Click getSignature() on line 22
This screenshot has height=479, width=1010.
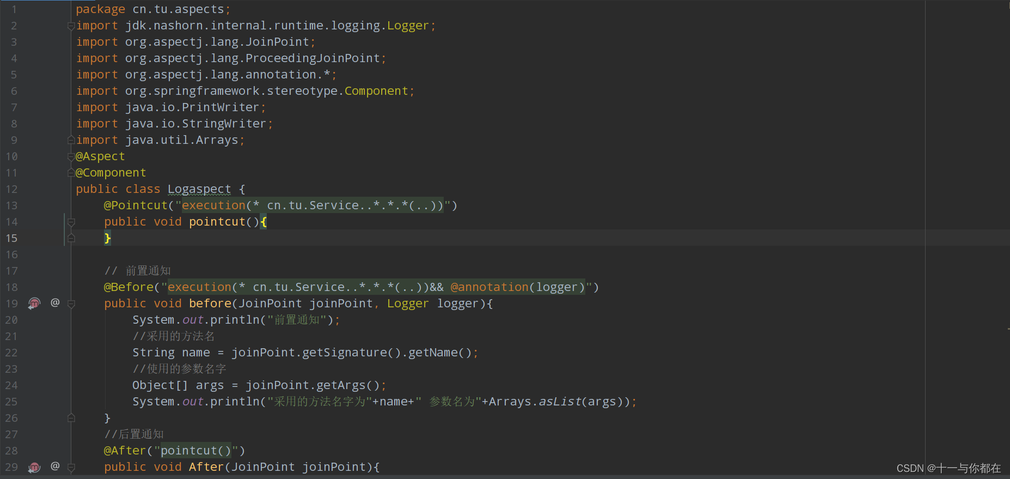(x=352, y=353)
